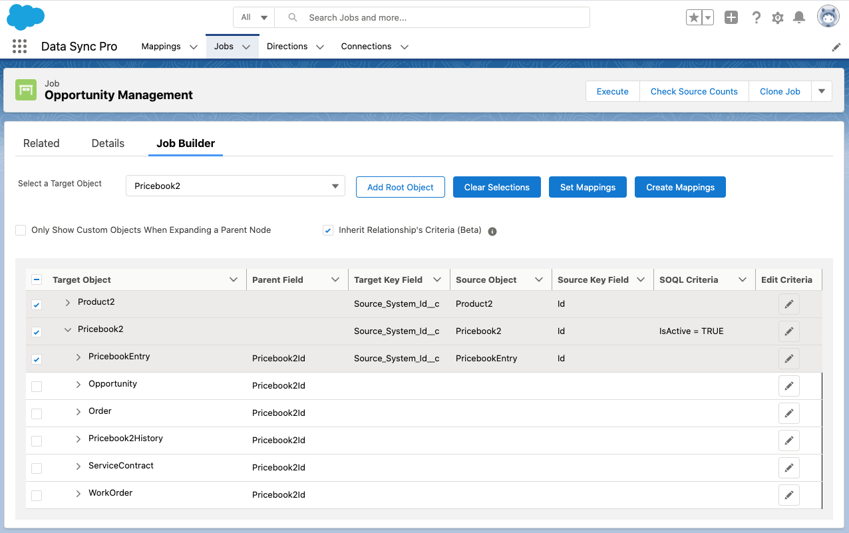Open the notifications bell

pos(800,18)
